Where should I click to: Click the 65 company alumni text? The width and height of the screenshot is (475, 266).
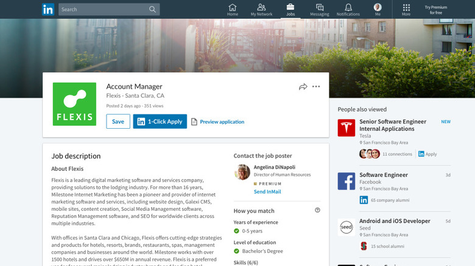pos(390,200)
